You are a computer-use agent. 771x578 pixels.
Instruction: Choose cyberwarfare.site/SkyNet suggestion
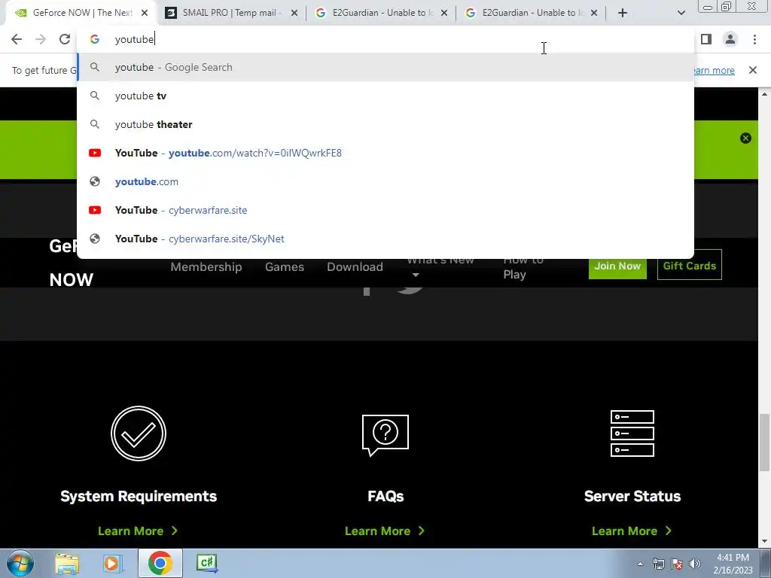coord(385,239)
